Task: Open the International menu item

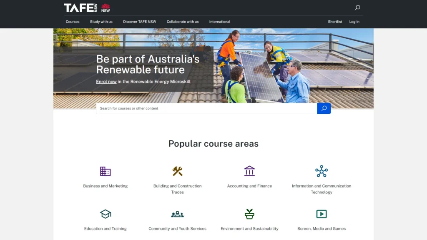Action: pyautogui.click(x=219, y=22)
